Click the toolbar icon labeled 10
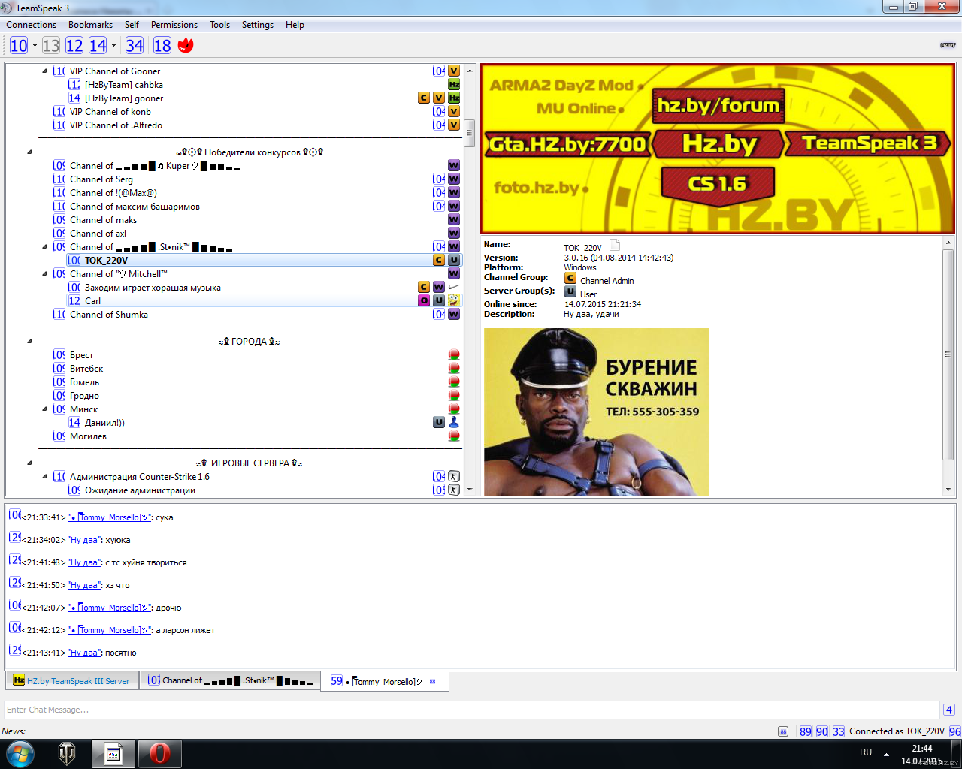Screen dimensions: 962x769 (19, 46)
